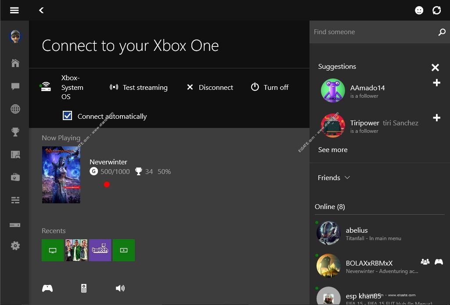This screenshot has height=305, width=450.
Task: Click the 50% completion text
Action: click(x=164, y=171)
